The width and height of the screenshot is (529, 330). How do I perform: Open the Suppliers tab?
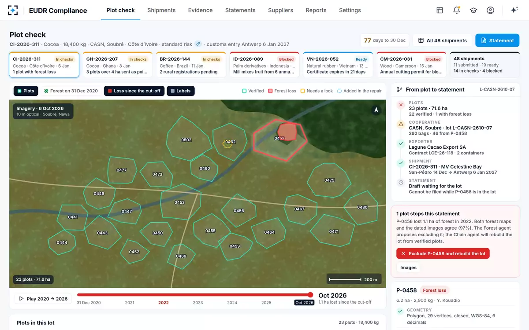tap(280, 10)
